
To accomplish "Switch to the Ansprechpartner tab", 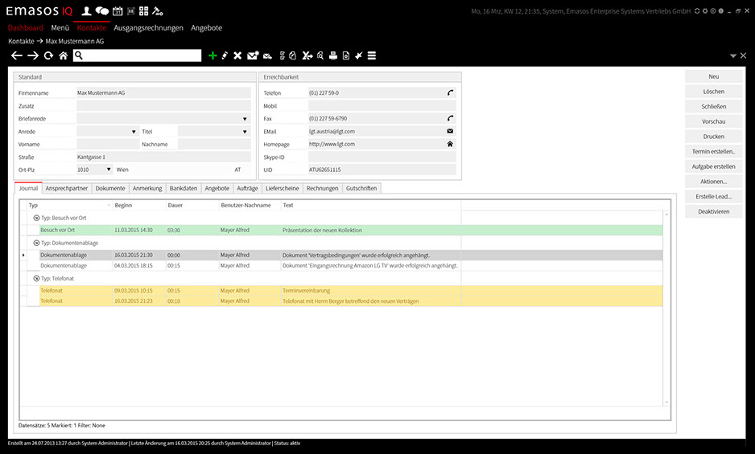I will tap(67, 188).
